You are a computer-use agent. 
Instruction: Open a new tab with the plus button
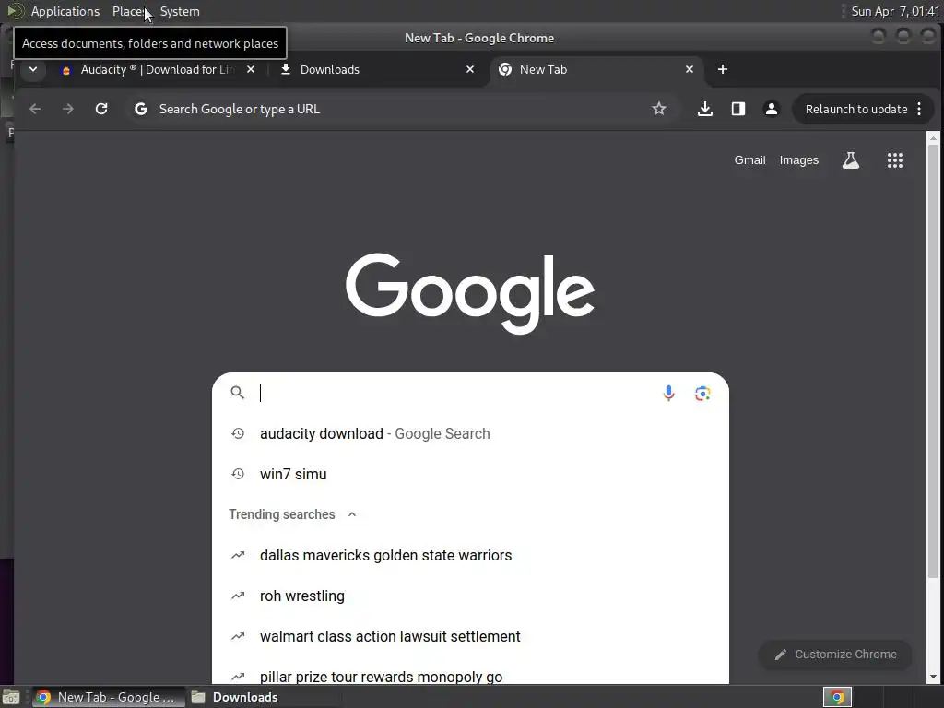(x=723, y=69)
